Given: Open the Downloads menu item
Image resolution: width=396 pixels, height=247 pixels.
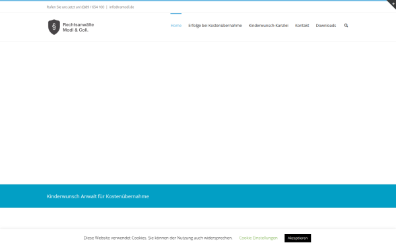Looking at the screenshot, I should [x=326, y=26].
